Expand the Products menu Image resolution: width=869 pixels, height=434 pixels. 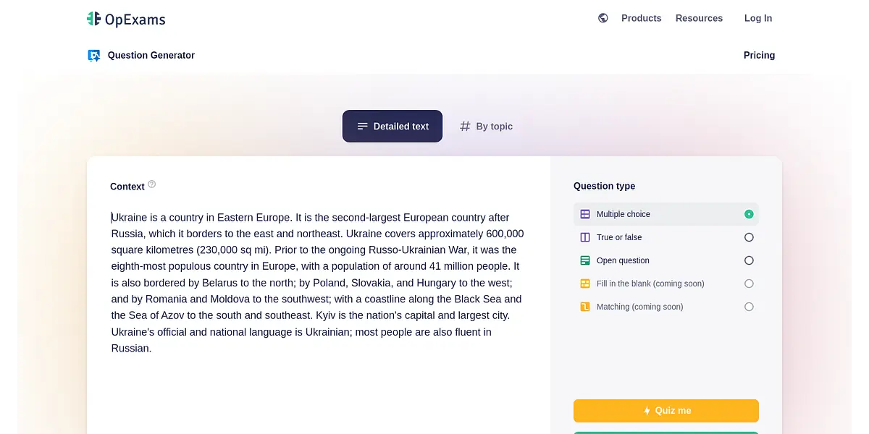pos(641,18)
